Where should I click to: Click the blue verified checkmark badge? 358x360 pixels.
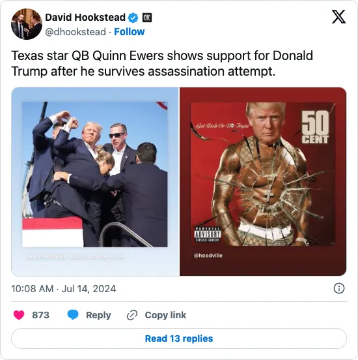[x=133, y=18]
